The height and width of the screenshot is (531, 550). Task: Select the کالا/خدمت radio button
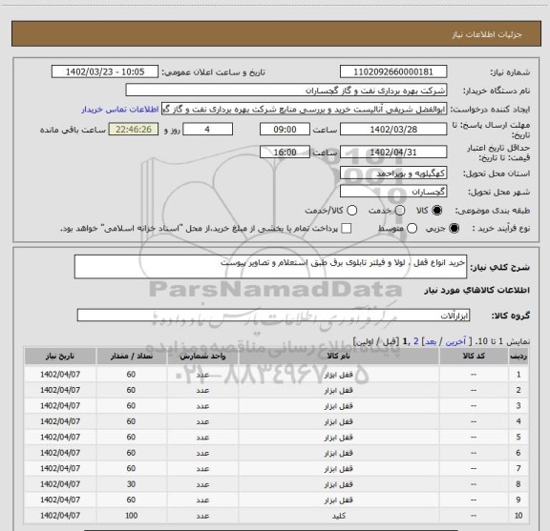[351, 210]
